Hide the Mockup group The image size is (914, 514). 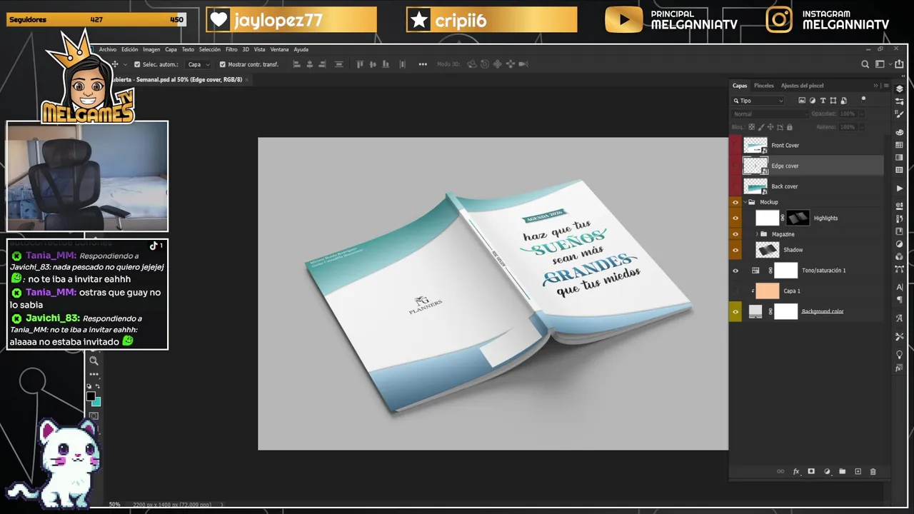[x=735, y=202]
